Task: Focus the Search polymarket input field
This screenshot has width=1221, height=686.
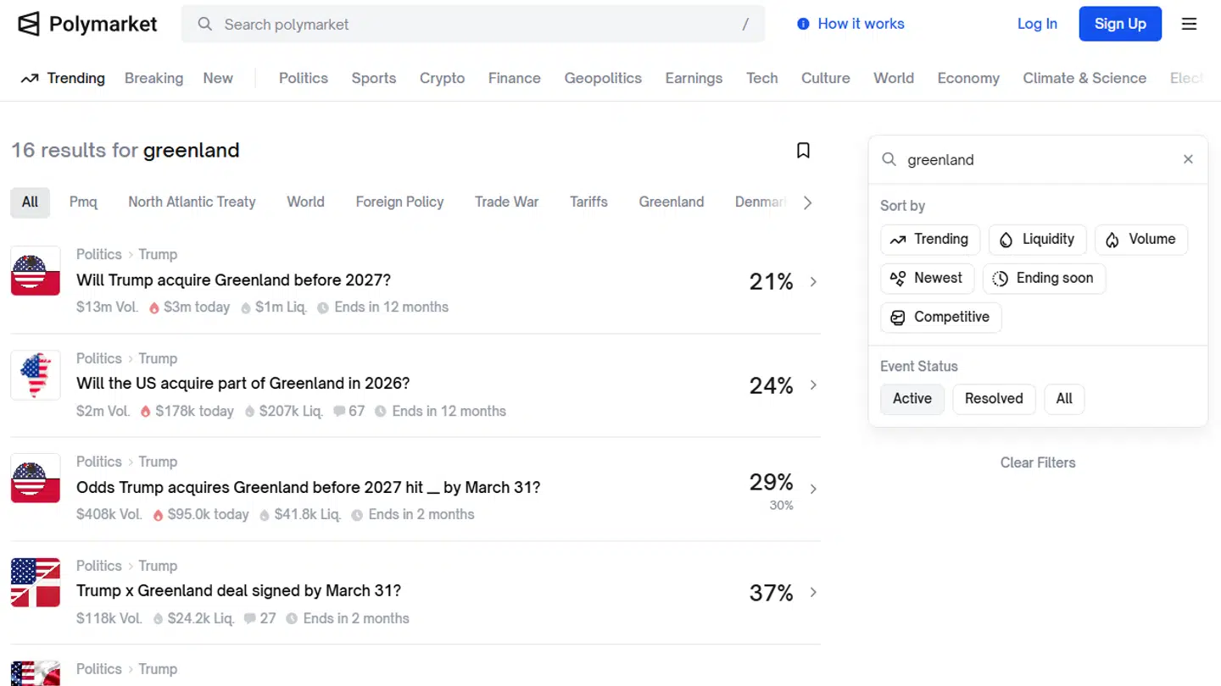Action: click(x=472, y=25)
